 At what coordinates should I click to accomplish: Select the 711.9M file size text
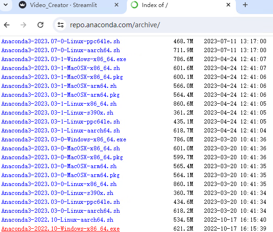pyautogui.click(x=183, y=50)
